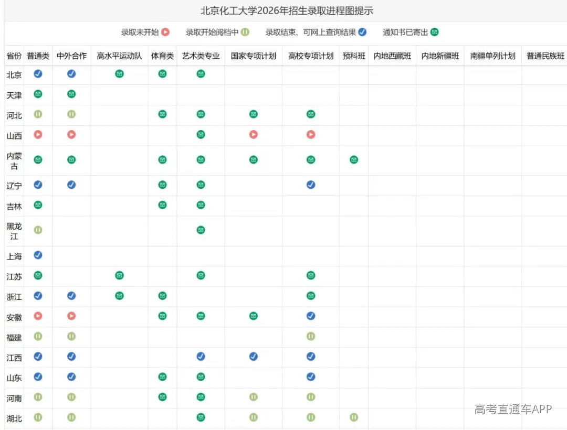Click 内蒙古 预科班 green mail icon
The height and width of the screenshot is (430, 567).
(354, 159)
